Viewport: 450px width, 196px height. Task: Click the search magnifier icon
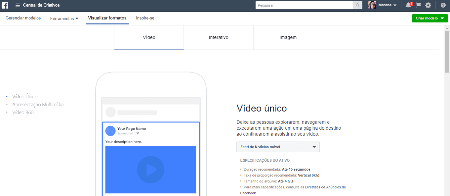(358, 5)
